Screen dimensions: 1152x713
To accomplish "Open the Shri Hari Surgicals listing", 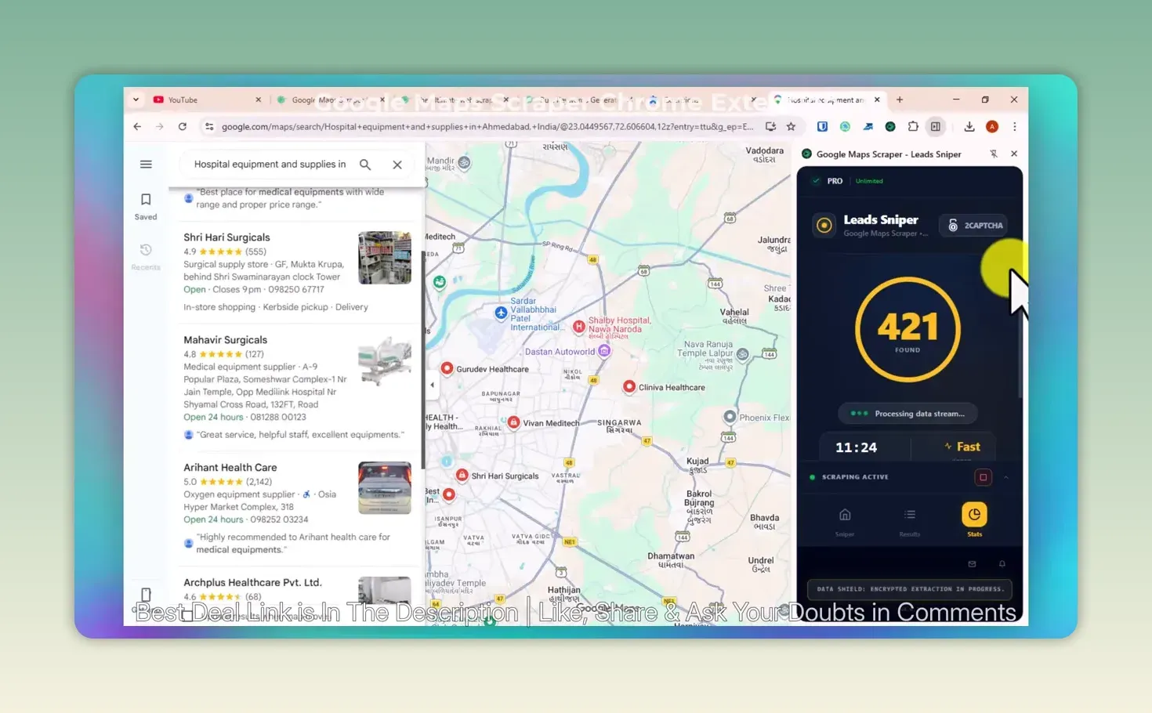I will pos(226,237).
